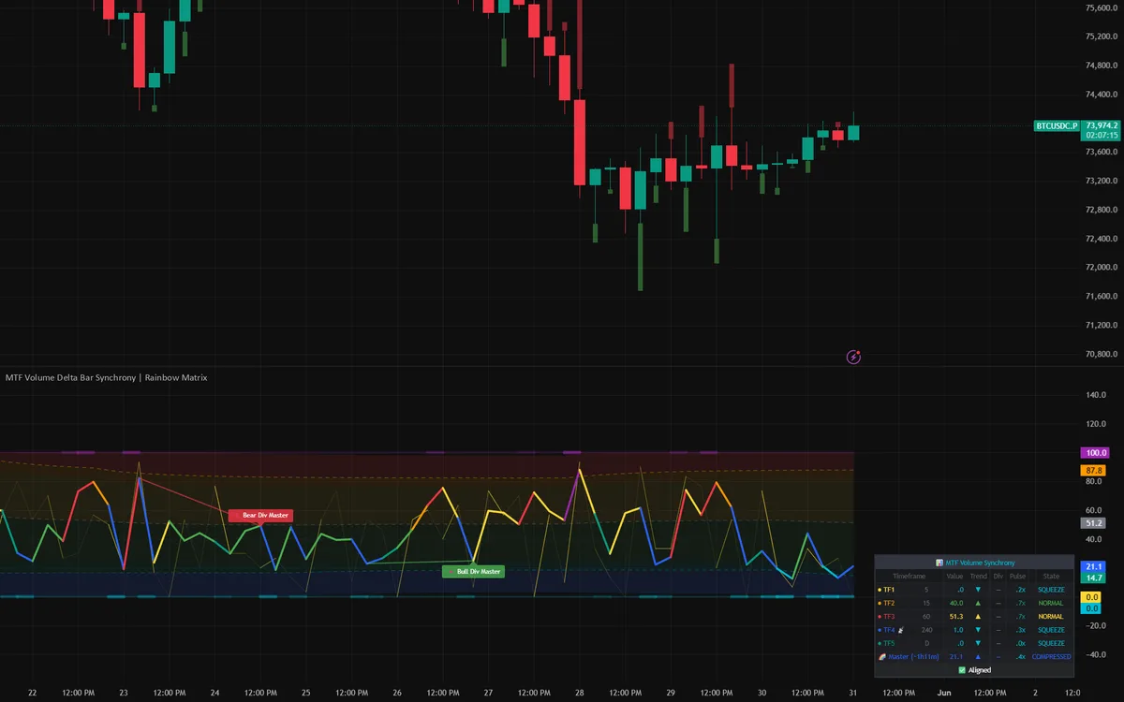Image resolution: width=1124 pixels, height=702 pixels.
Task: Click the pink lightning bolt icon
Action: click(853, 357)
